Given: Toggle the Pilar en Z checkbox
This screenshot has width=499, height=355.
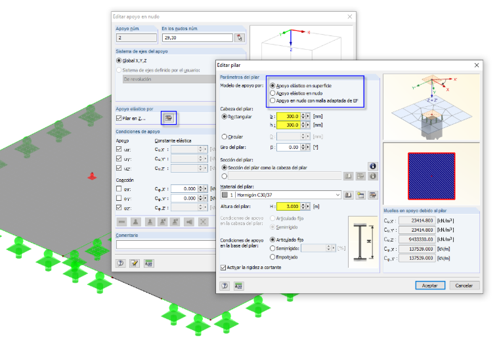Looking at the screenshot, I should point(119,118).
